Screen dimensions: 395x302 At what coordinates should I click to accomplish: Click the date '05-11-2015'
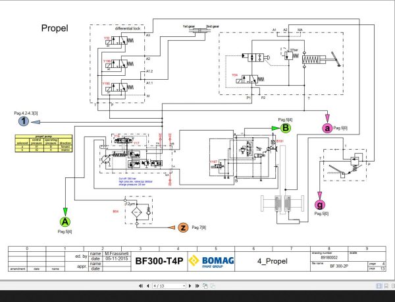117,258
